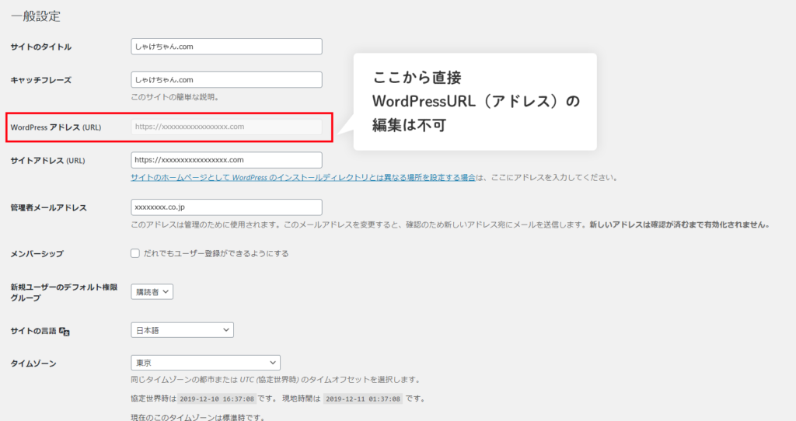Open the 購読者 default role dropdown
The width and height of the screenshot is (796, 421).
tap(152, 292)
